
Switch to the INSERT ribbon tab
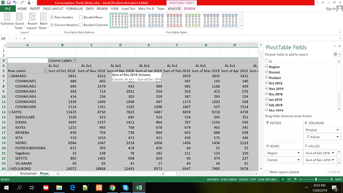pyautogui.click(x=35, y=9)
